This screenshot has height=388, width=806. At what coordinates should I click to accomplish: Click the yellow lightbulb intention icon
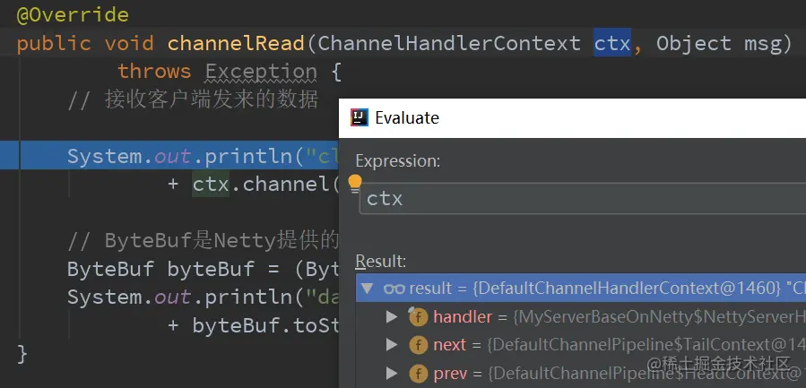[355, 183]
